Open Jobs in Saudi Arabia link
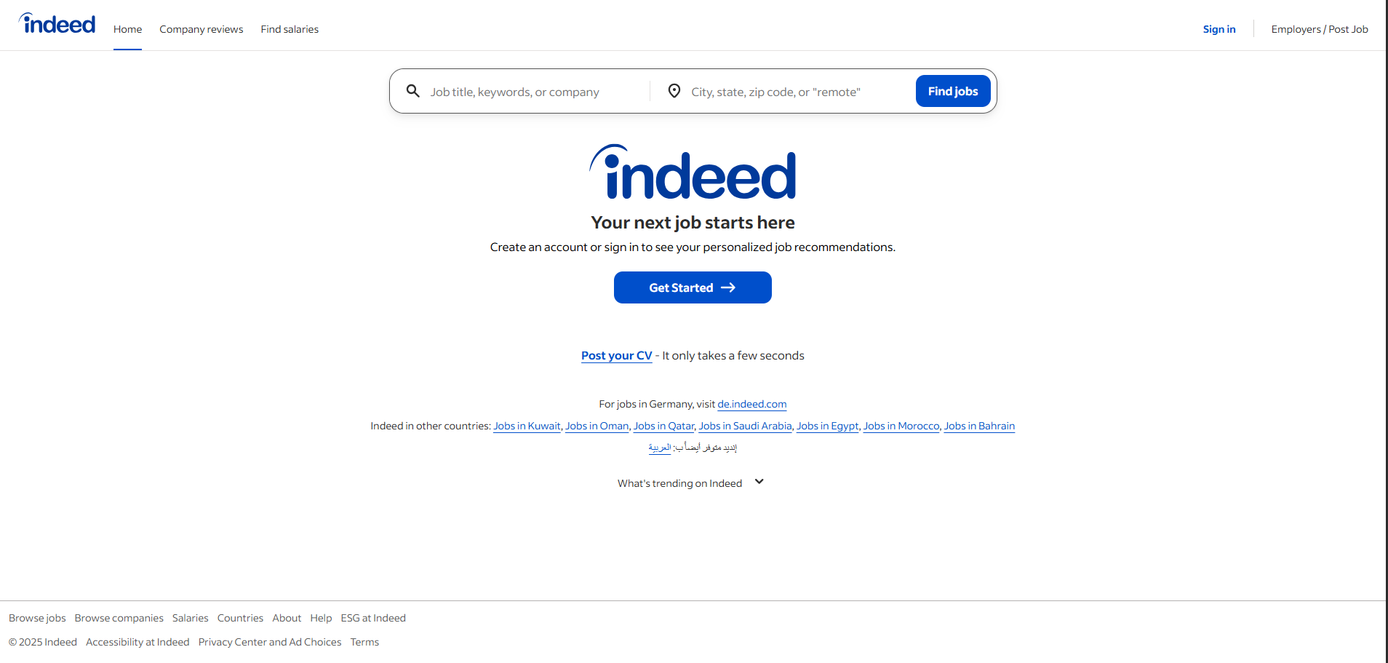This screenshot has width=1388, height=663. [x=745, y=426]
